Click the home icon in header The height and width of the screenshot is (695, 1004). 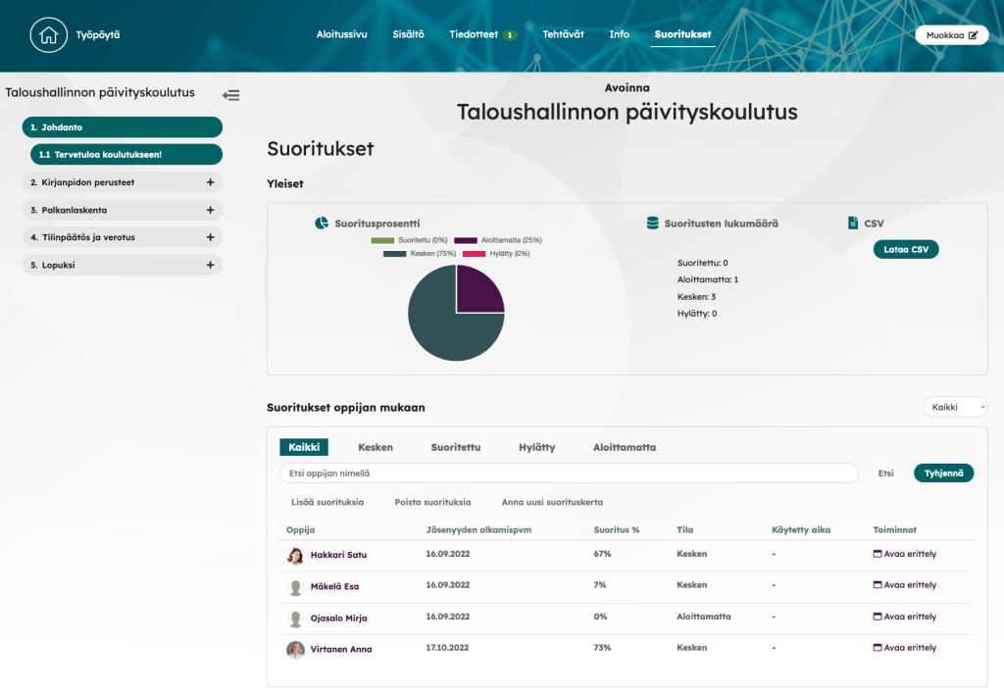coord(47,35)
